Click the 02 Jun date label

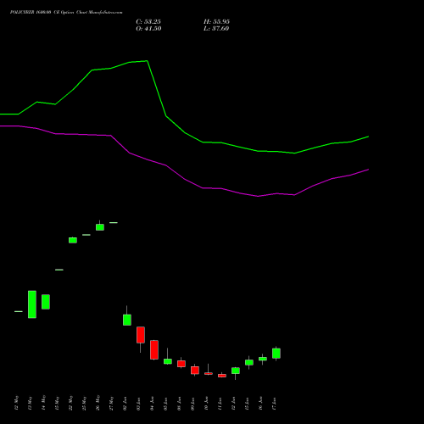tap(125, 403)
